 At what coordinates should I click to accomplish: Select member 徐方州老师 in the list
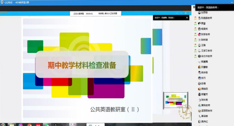[206, 56]
